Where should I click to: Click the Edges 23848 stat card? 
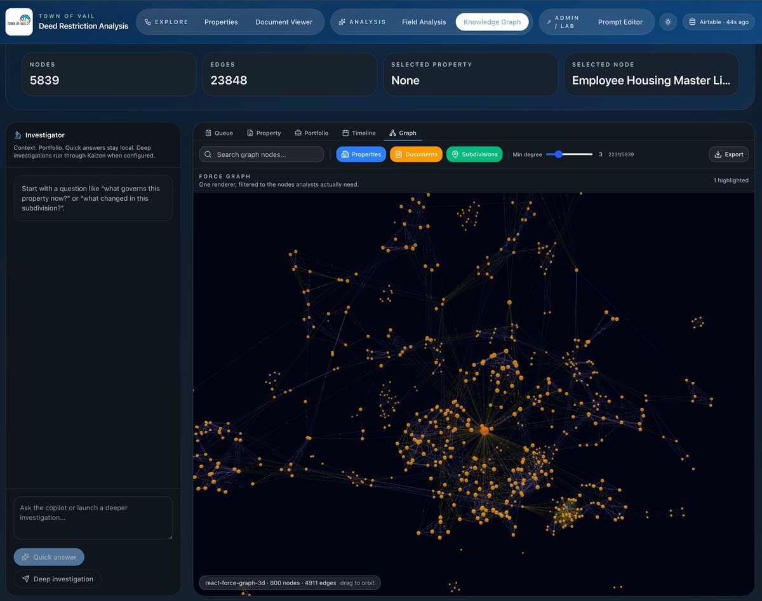tap(290, 74)
